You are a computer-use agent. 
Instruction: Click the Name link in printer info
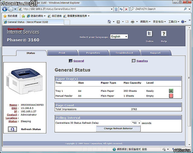[x=13, y=105]
